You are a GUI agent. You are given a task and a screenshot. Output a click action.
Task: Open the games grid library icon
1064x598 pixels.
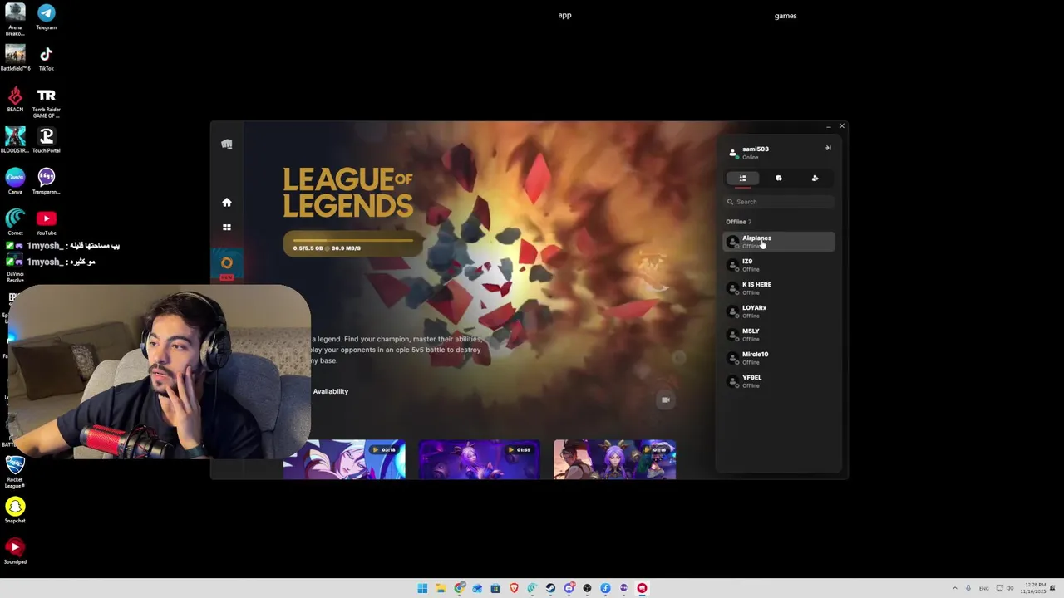click(226, 227)
